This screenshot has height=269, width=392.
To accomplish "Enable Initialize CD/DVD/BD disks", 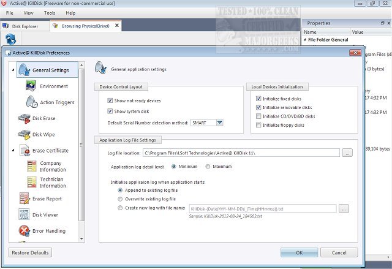I will (258, 116).
